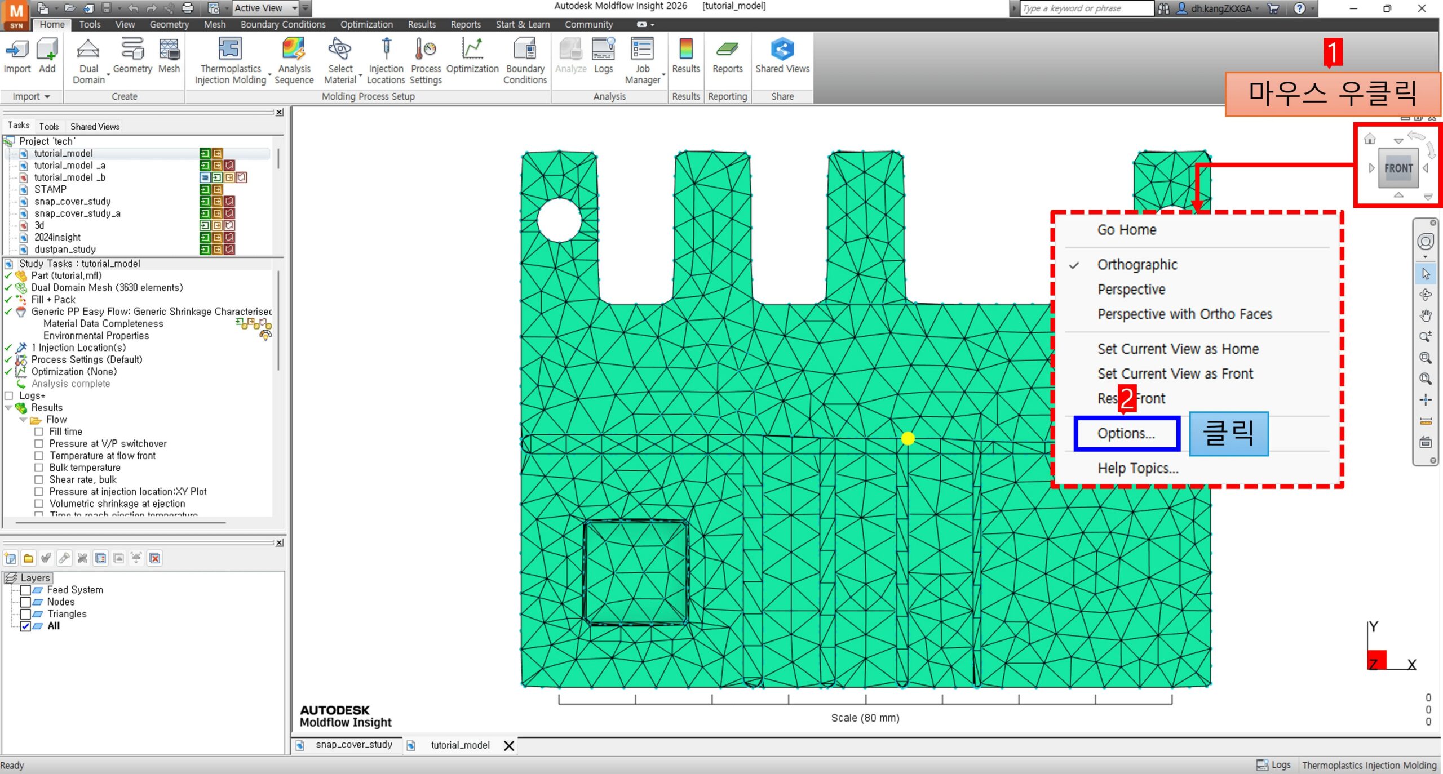Collapse the Results tree node
This screenshot has height=774, width=1443.
coord(8,407)
